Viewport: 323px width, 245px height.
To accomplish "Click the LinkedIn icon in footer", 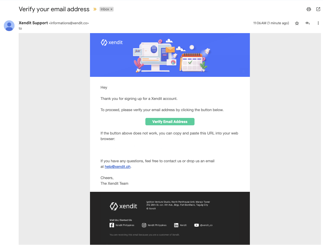I will (x=176, y=225).
